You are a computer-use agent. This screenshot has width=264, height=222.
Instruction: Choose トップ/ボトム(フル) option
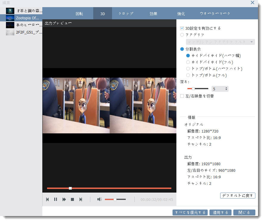click(x=188, y=75)
